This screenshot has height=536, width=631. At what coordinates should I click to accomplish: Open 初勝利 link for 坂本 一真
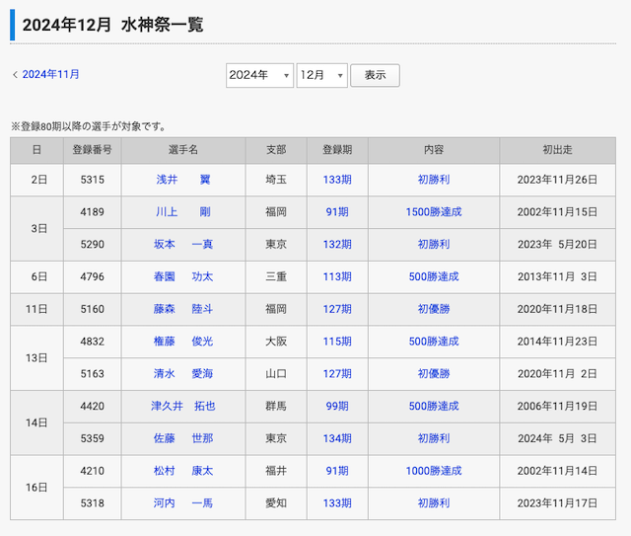point(434,244)
